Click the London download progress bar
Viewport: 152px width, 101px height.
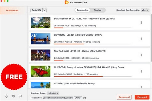coord(93,44)
